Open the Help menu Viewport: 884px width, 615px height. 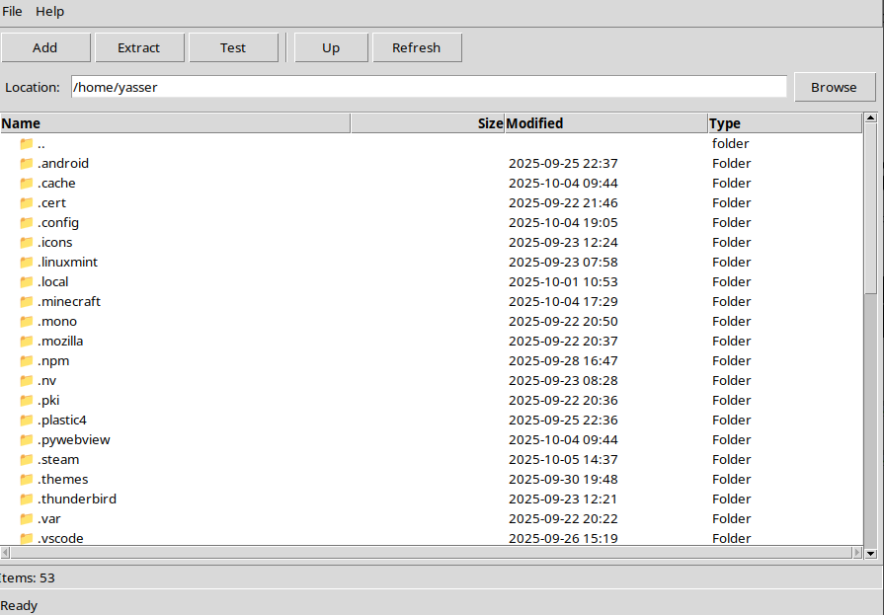49,11
